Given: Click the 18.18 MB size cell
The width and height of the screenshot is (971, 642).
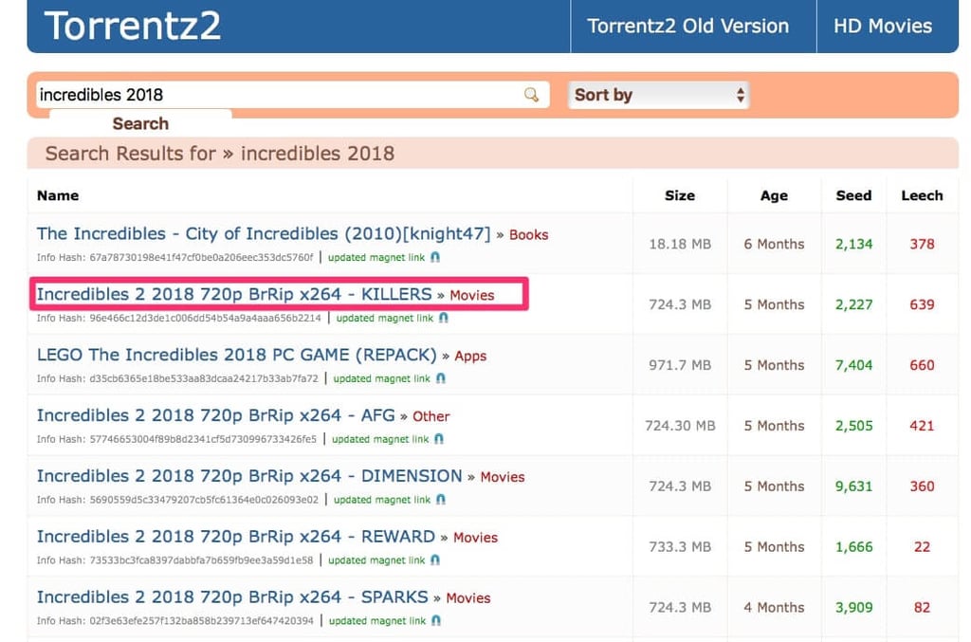Looking at the screenshot, I should pyautogui.click(x=680, y=244).
